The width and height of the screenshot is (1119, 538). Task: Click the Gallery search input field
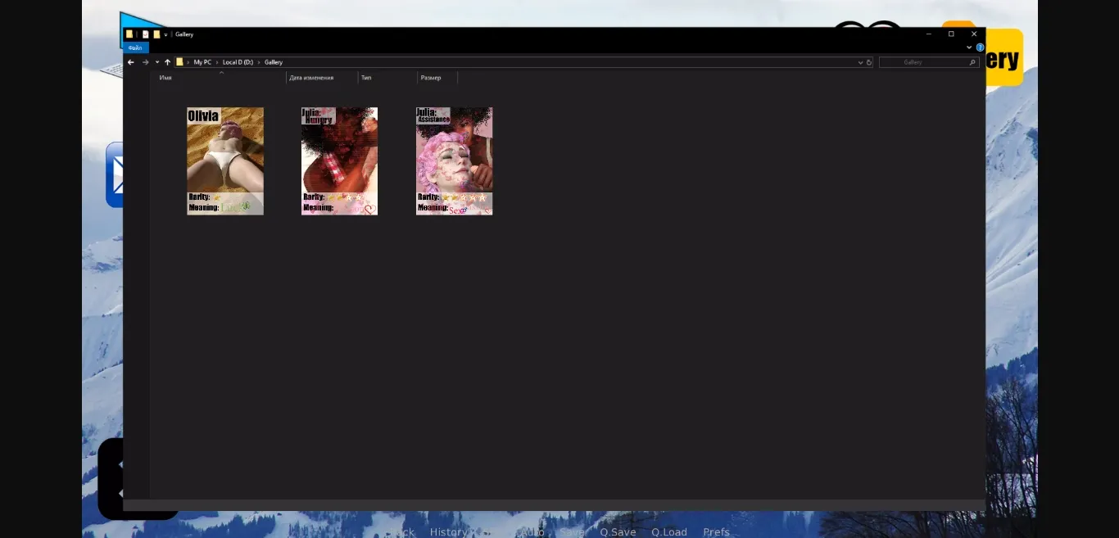coord(922,62)
